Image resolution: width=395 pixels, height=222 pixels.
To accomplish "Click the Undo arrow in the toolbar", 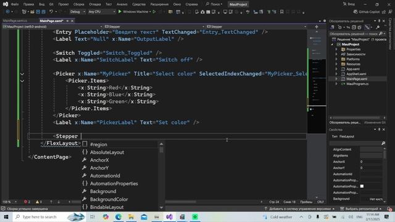I will 51,12.
